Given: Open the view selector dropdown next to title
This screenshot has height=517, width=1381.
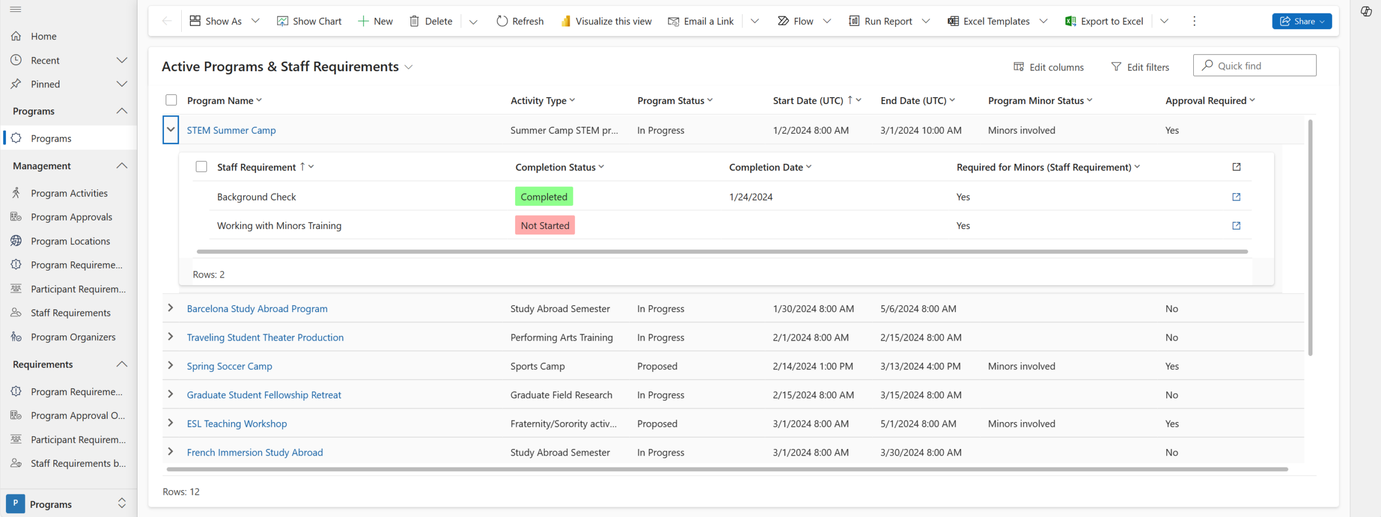Looking at the screenshot, I should [408, 67].
